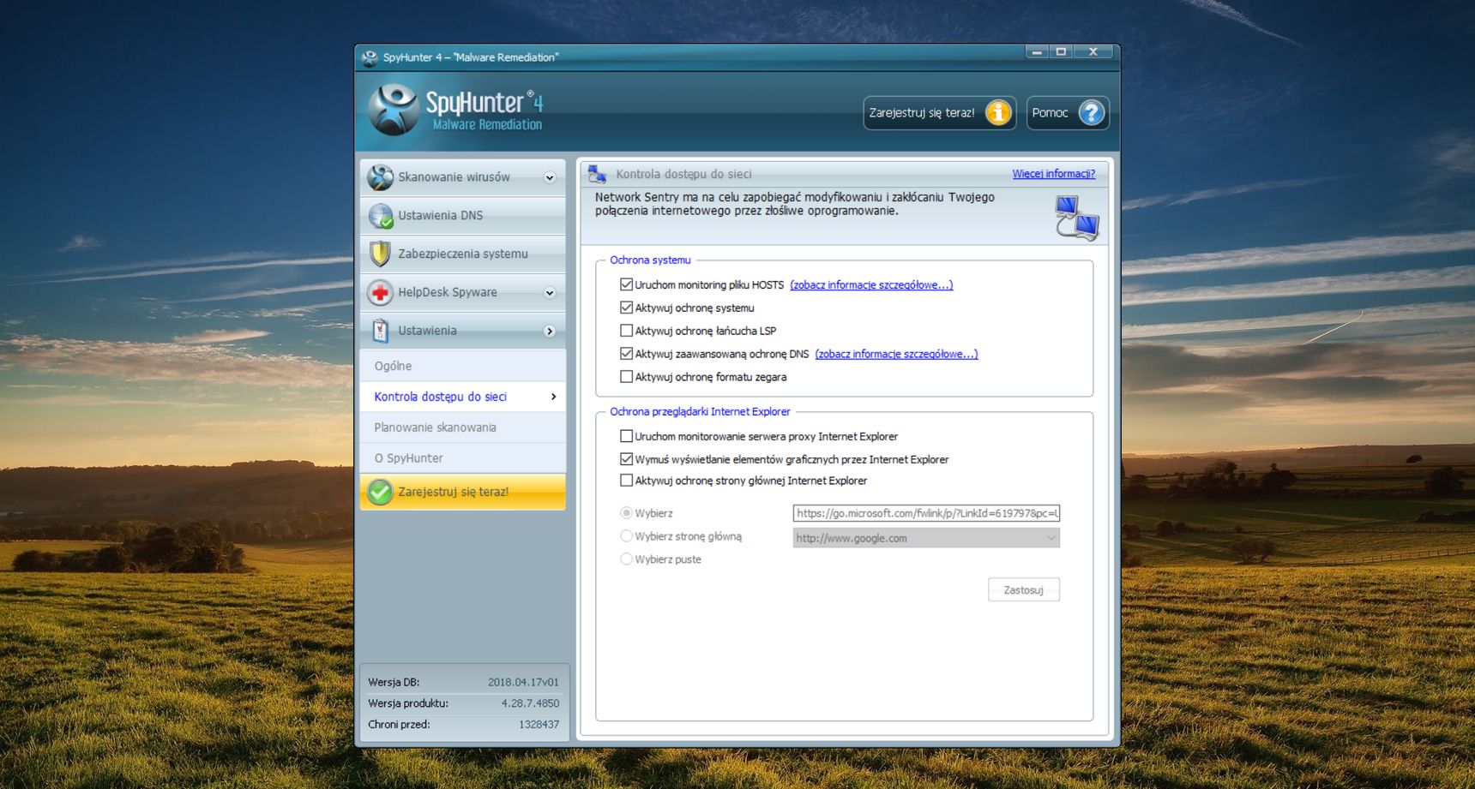The image size is (1475, 789).
Task: Click Ochrona przeglądarki Internet Explorer group label
Action: tap(700, 412)
